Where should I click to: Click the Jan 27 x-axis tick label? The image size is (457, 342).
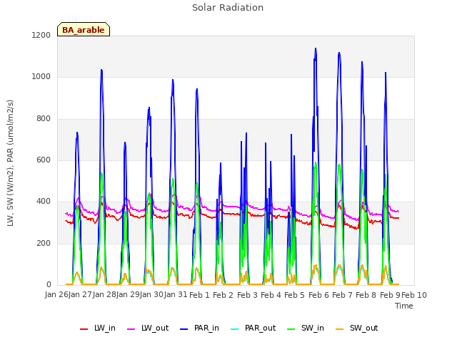pos(81,295)
